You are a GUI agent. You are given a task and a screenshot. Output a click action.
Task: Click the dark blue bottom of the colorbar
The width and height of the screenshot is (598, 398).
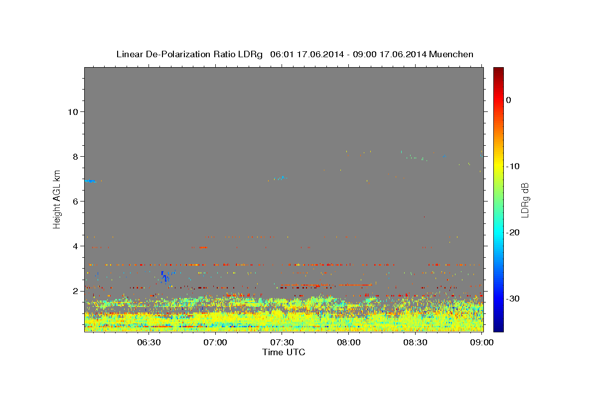pos(498,327)
